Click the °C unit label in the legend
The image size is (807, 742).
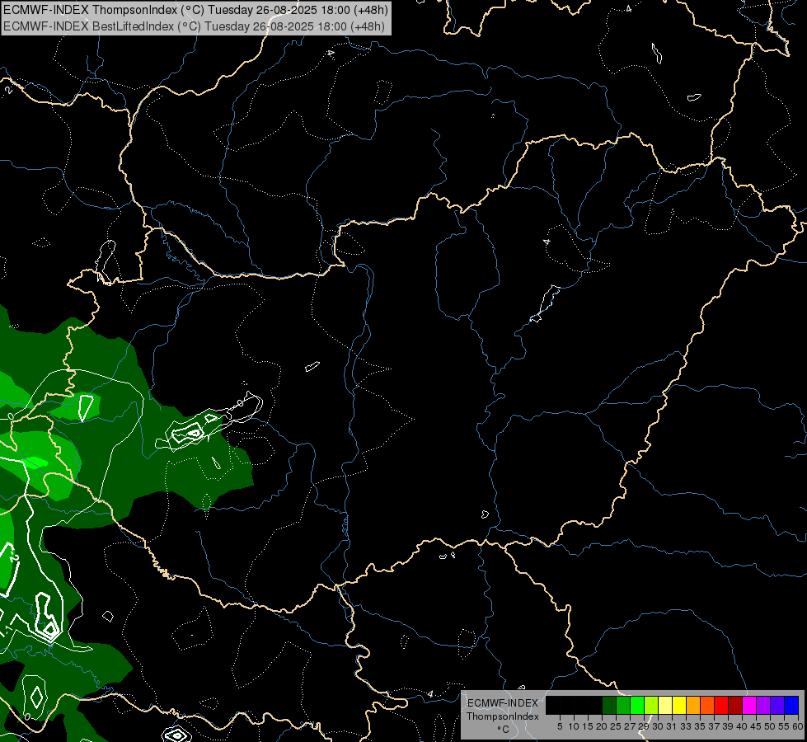point(504,730)
